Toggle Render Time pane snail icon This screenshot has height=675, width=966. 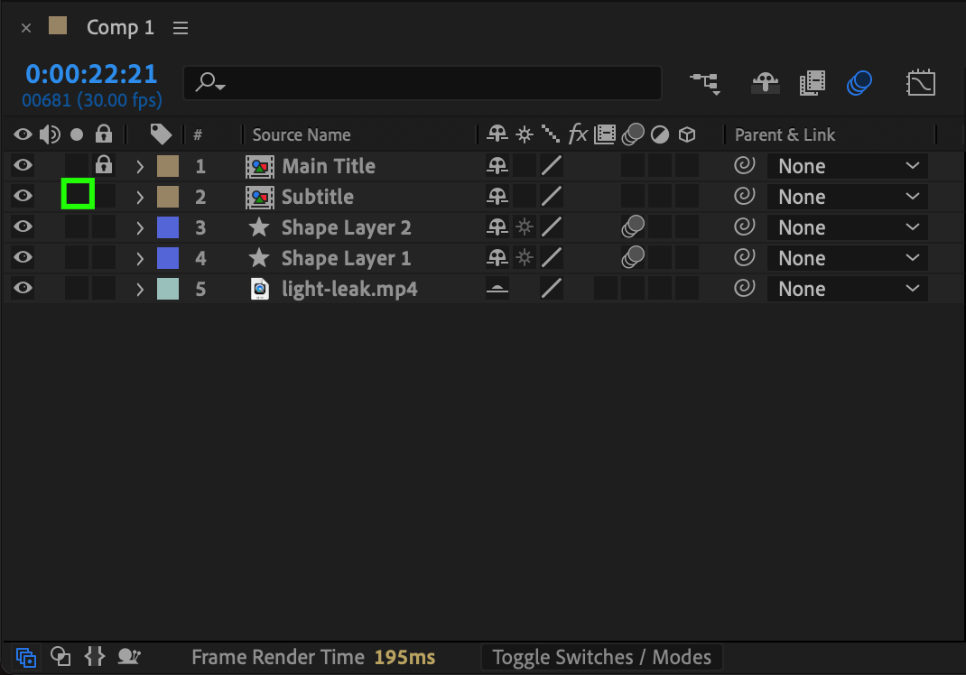pos(129,657)
